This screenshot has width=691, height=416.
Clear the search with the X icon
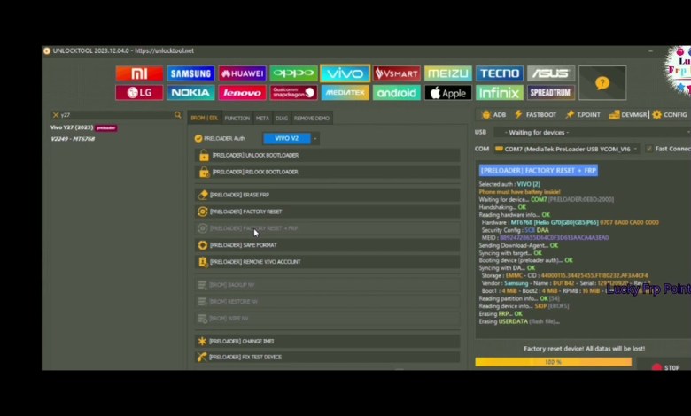point(56,115)
